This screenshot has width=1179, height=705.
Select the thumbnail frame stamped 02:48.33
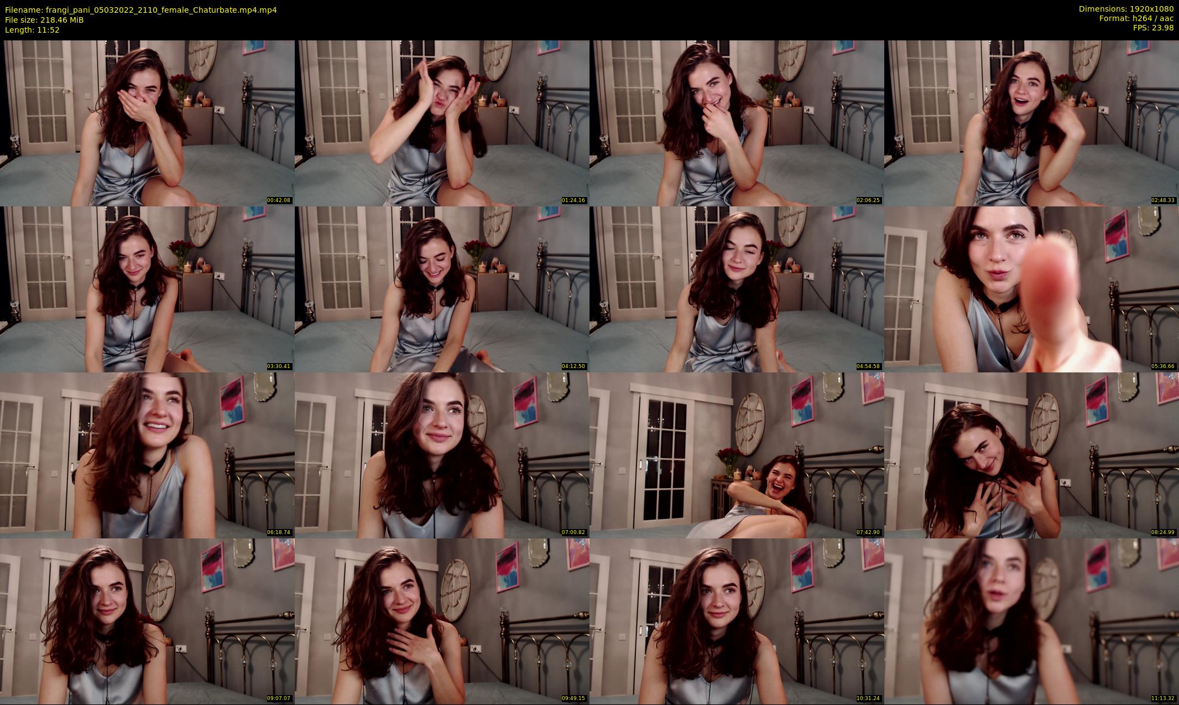[1031, 123]
